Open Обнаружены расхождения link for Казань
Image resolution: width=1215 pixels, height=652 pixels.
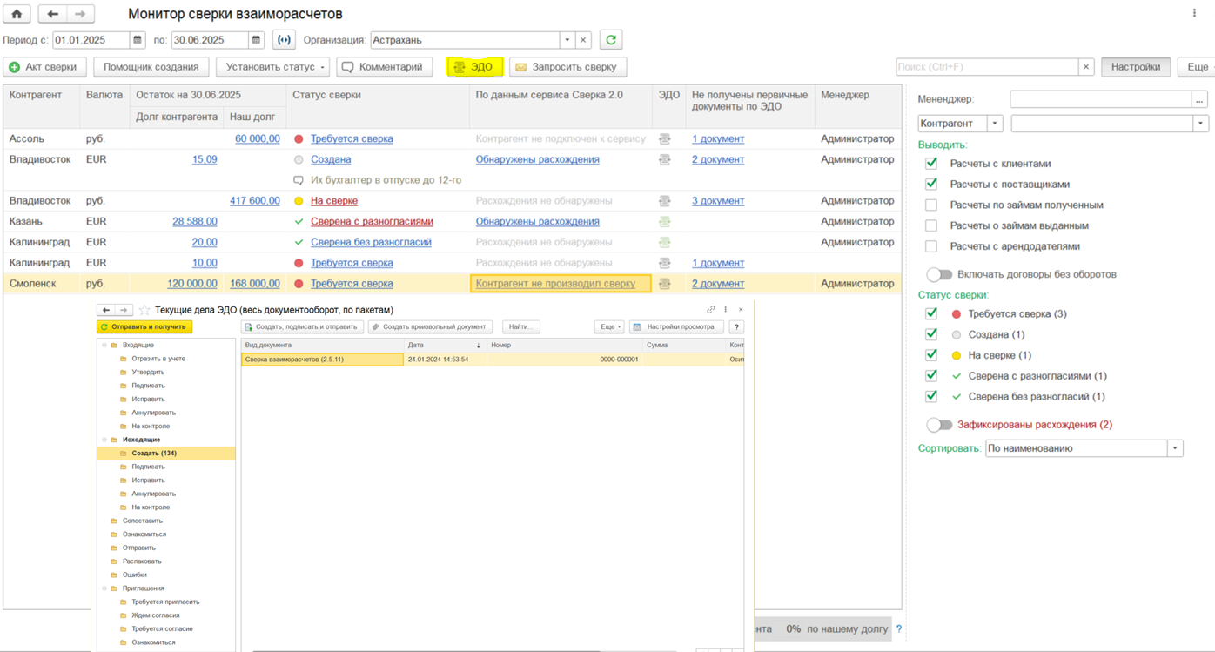tap(537, 222)
